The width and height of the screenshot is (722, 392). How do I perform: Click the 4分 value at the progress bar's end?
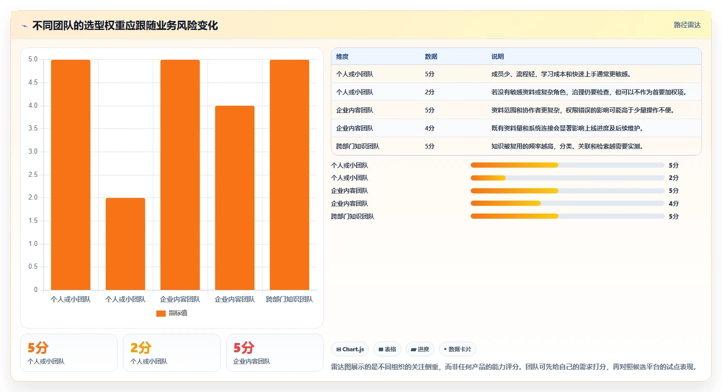(x=673, y=204)
